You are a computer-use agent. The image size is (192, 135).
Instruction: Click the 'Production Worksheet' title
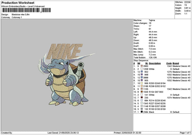(x=18, y=3)
